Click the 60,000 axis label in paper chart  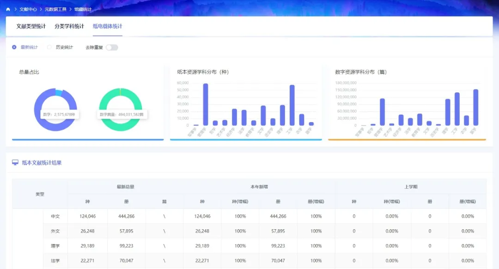point(183,83)
